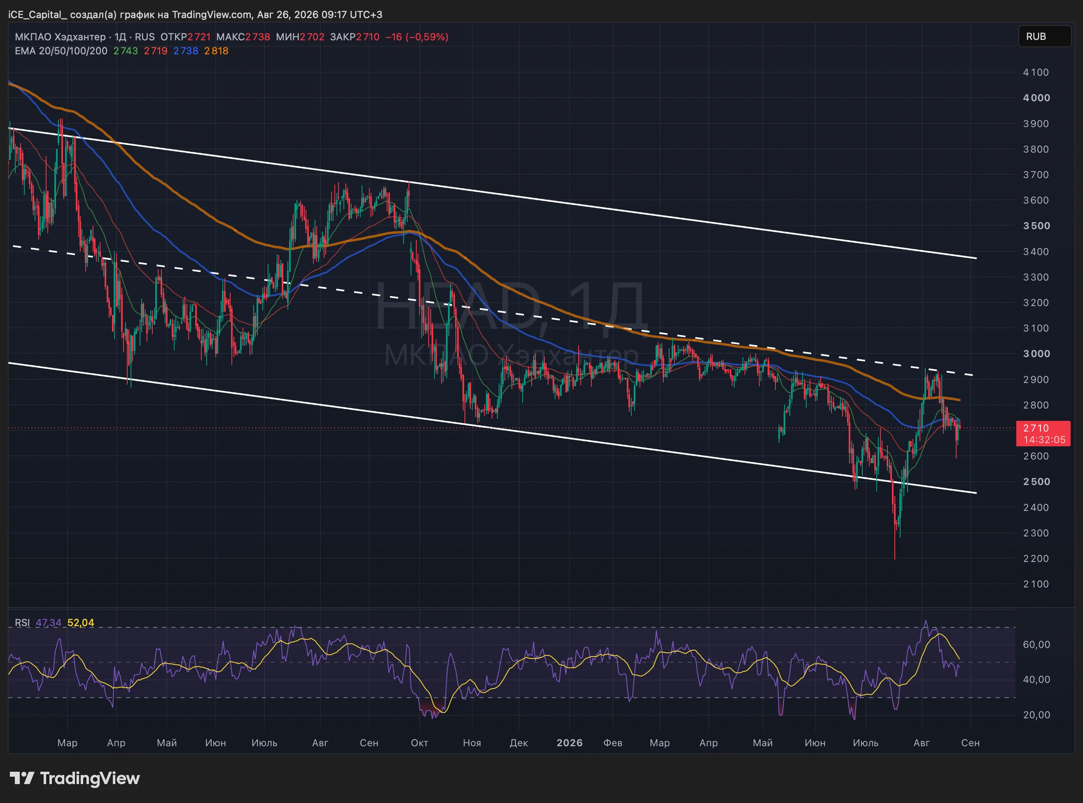Open the RUB currency selector
The height and width of the screenshot is (803, 1083).
click(x=1045, y=37)
